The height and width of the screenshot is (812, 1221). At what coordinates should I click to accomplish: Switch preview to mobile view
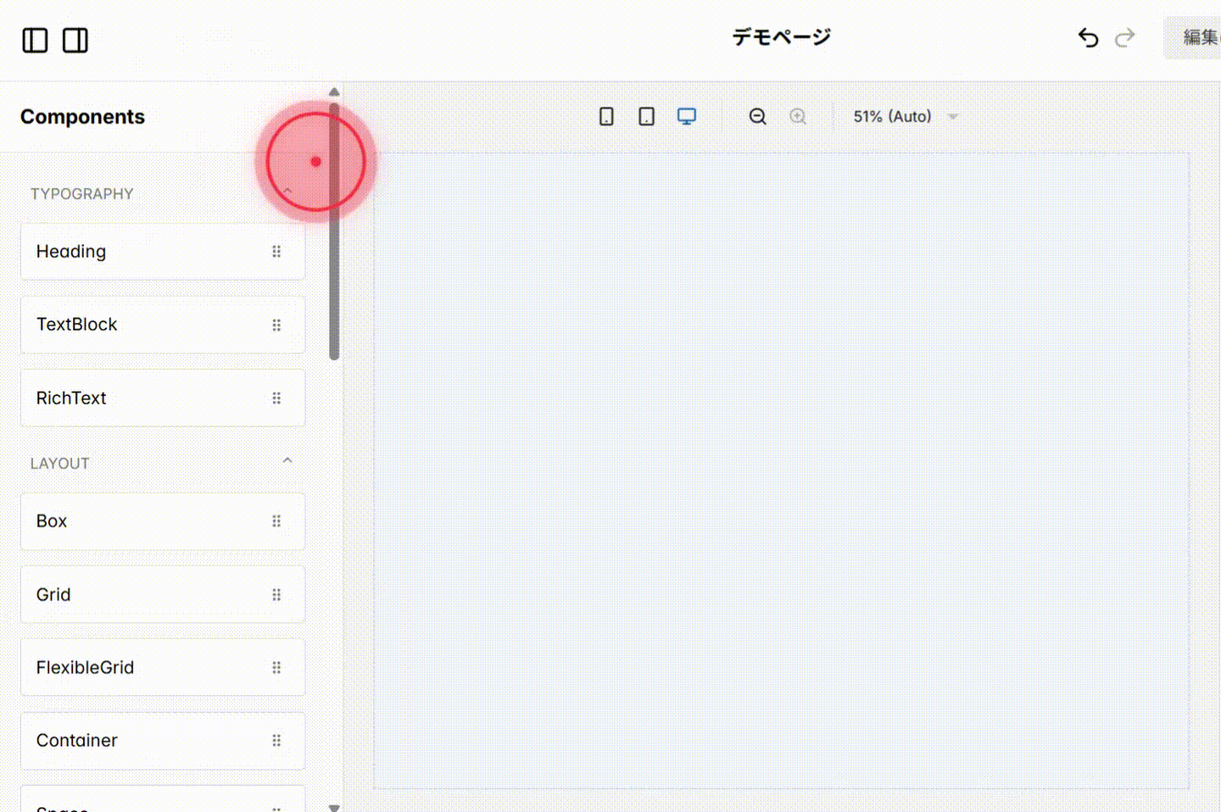click(606, 116)
